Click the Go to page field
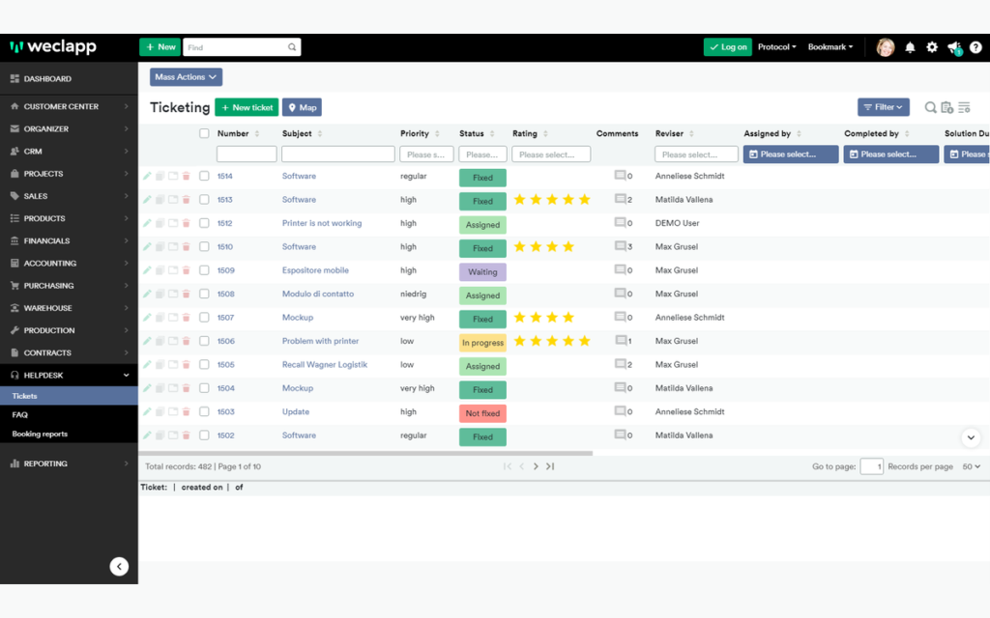This screenshot has width=990, height=618. click(871, 466)
